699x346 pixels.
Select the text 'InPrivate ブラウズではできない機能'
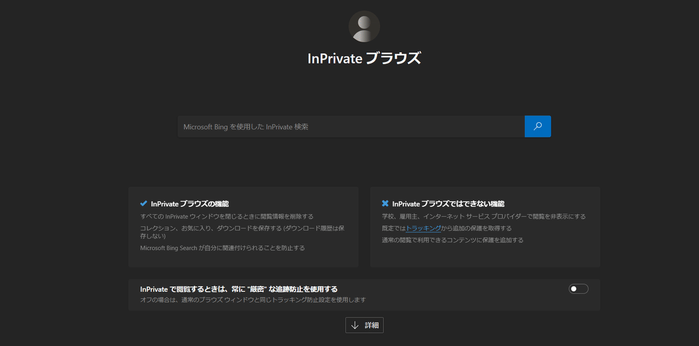pos(449,204)
